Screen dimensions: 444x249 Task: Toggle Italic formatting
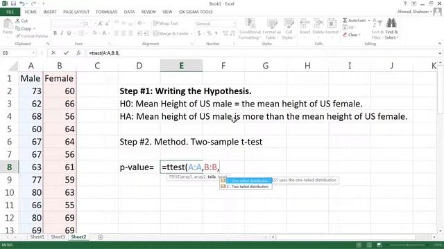[x=62, y=33]
